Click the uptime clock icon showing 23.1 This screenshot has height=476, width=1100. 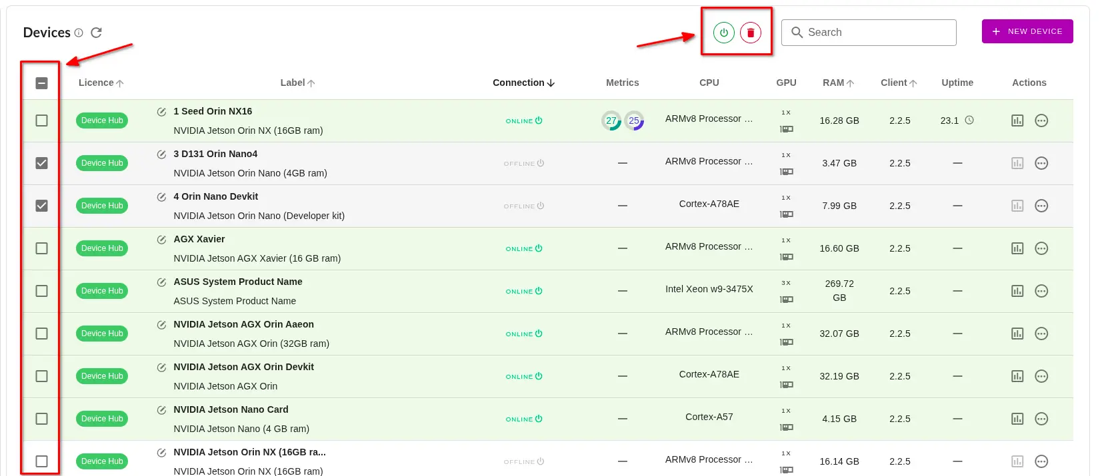tap(969, 120)
